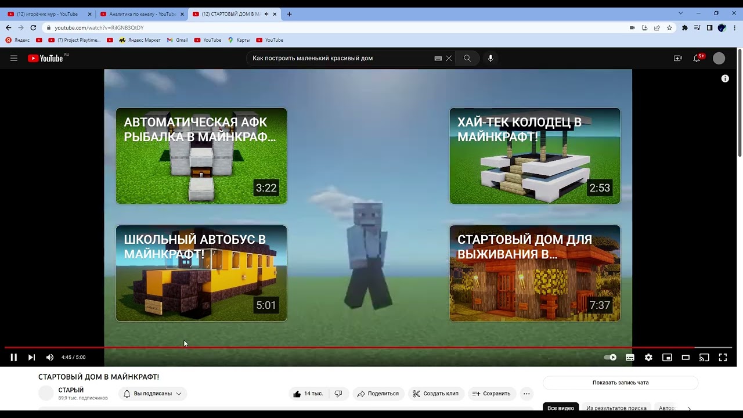Open the Create video menu

coord(677,58)
